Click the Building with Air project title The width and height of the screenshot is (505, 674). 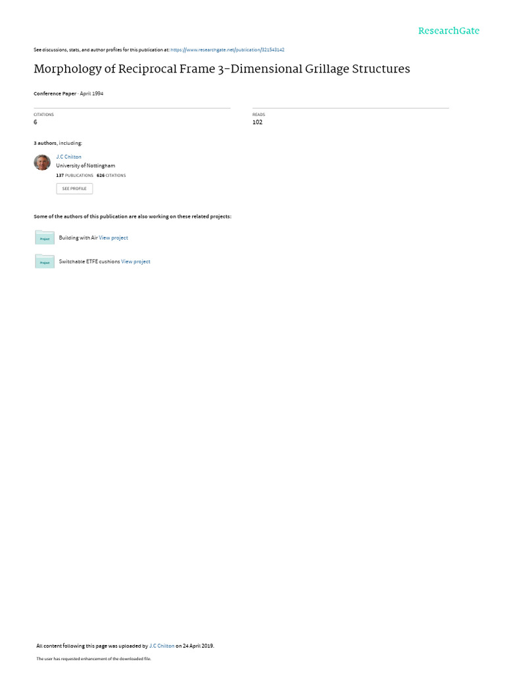(x=78, y=238)
